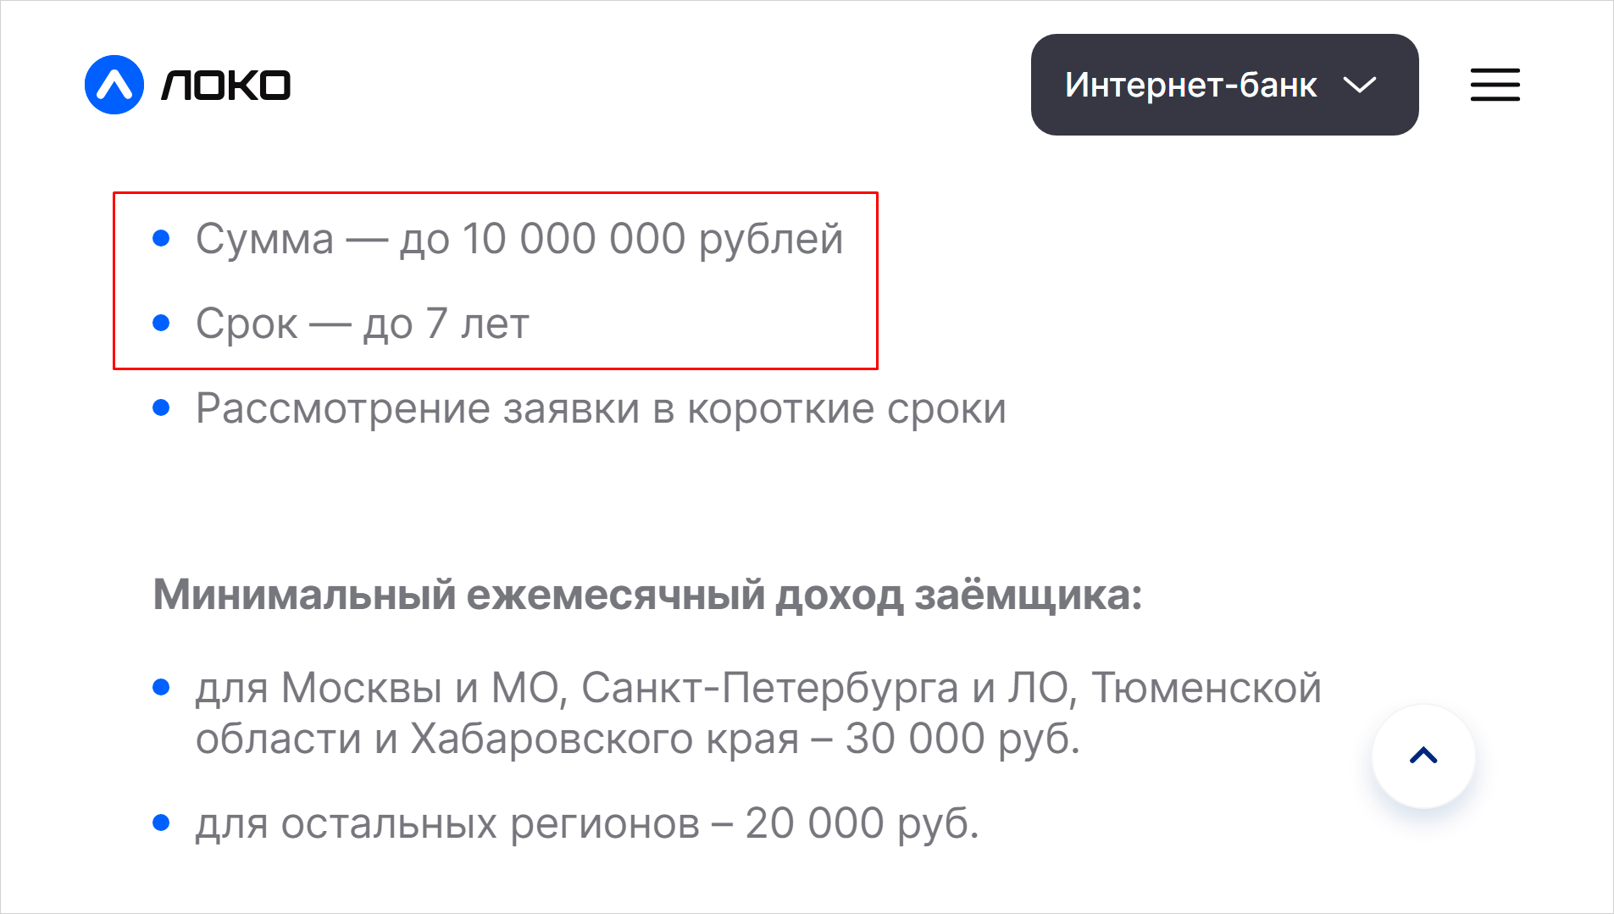Click the blue bullet beside Срок
Screen dimensions: 1614x914
(x=161, y=323)
